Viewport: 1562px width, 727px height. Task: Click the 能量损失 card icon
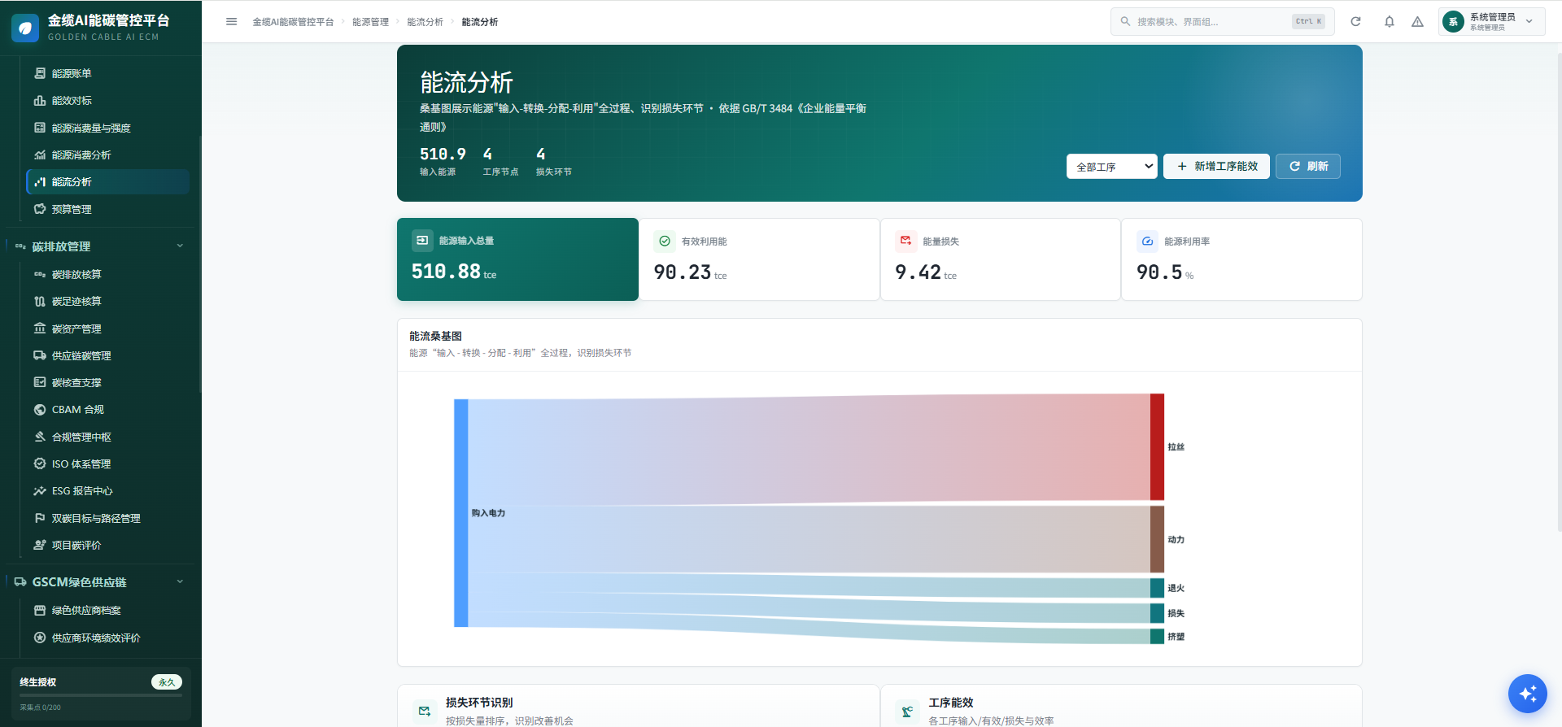(x=905, y=241)
